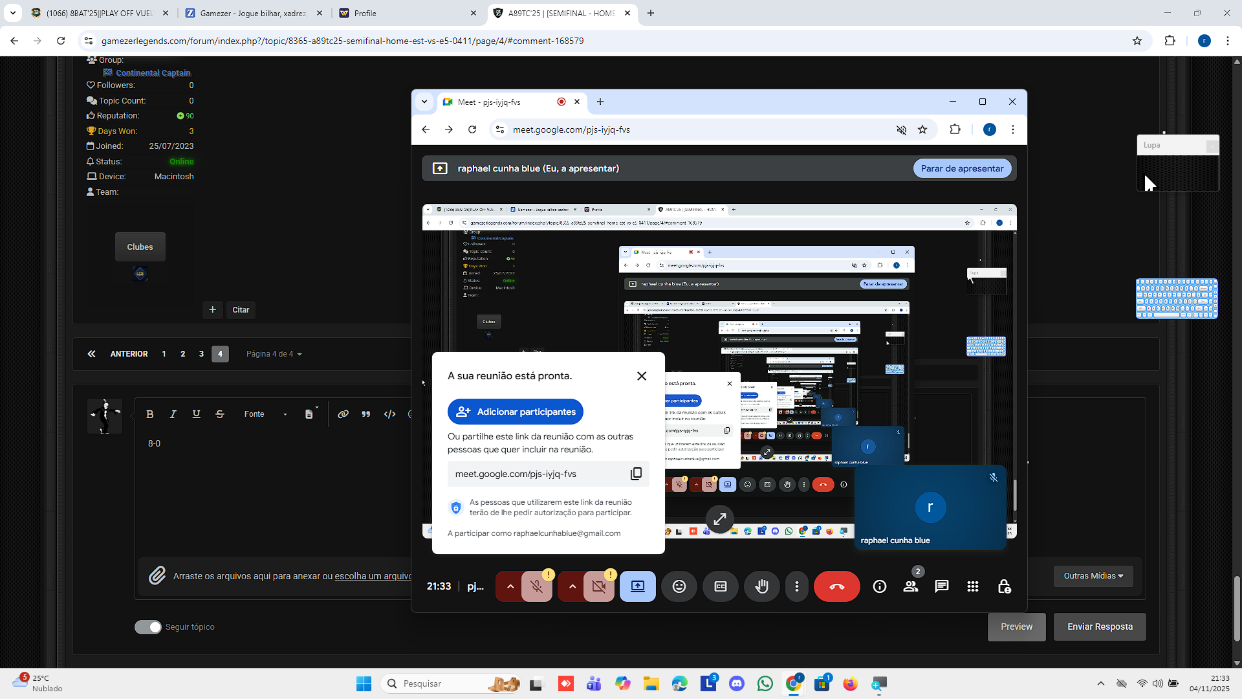Screen dimensions: 1242x699
Task: Click Parar de apresentar button
Action: tap(961, 168)
